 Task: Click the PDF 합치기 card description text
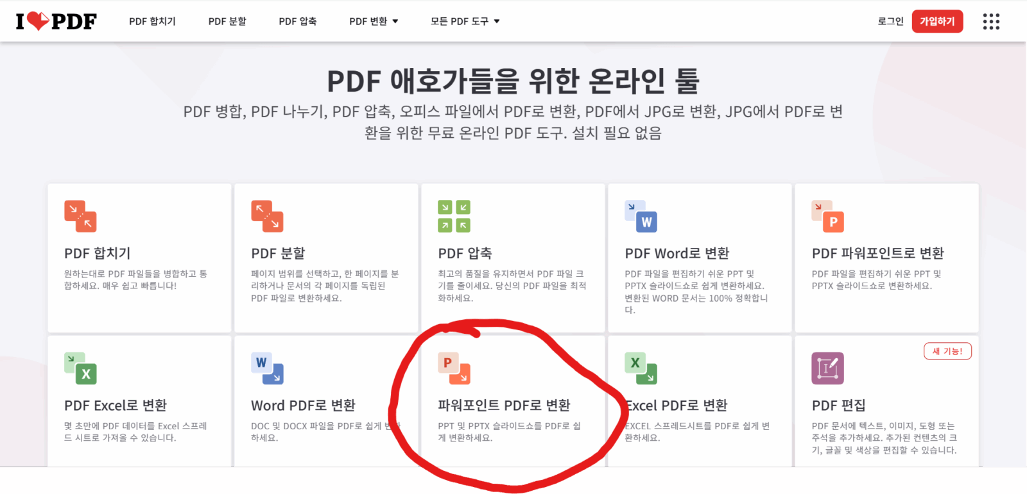[x=135, y=280]
